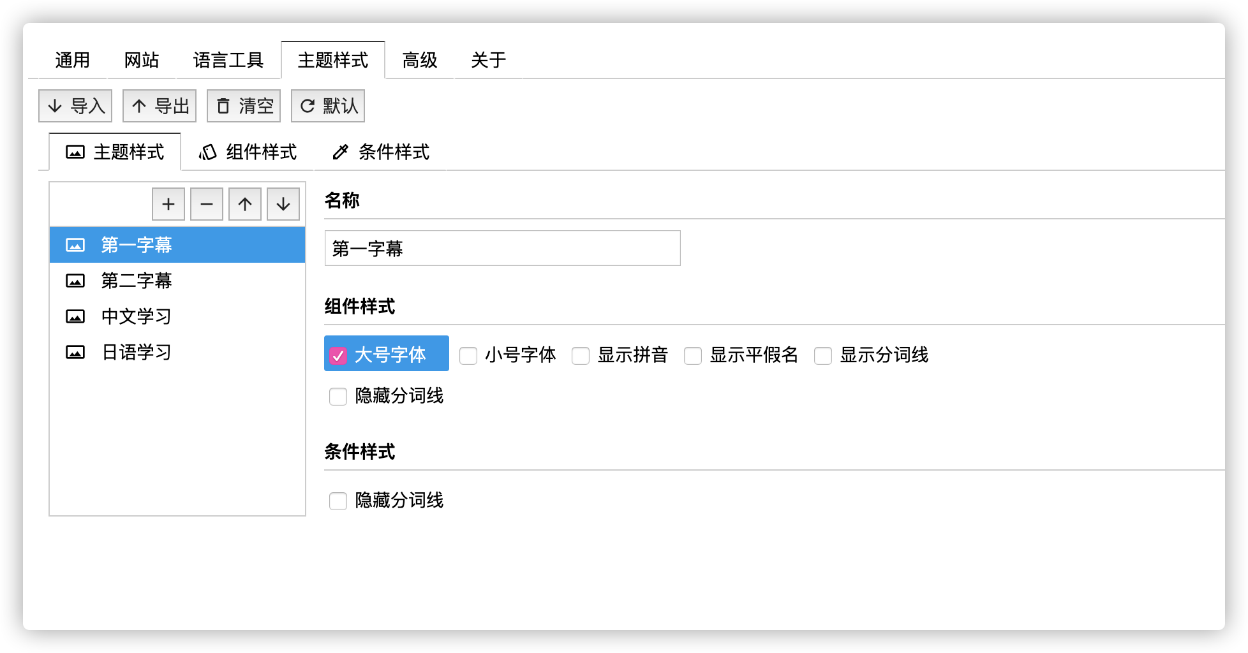Select the 日语学习 theme in the list
This screenshot has height=653, width=1248.
pos(135,351)
